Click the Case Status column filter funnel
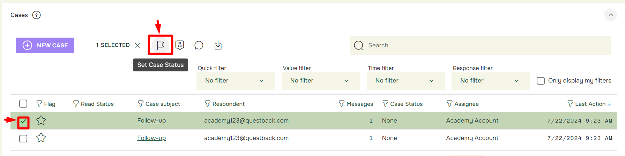The height and width of the screenshot is (156, 625). [385, 104]
